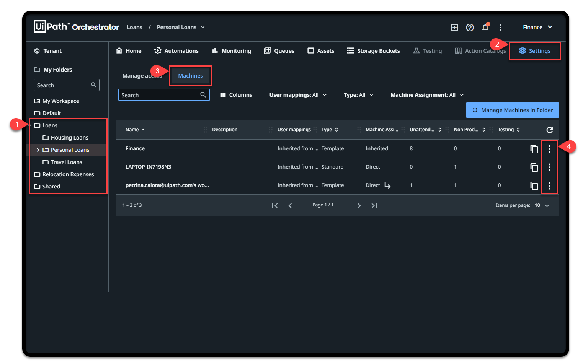The height and width of the screenshot is (364, 583).
Task: Click the My Folders folder icon
Action: 37,70
